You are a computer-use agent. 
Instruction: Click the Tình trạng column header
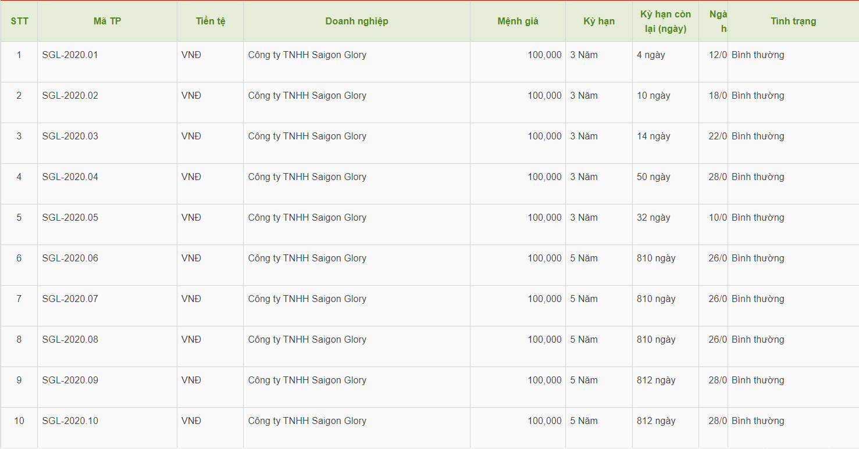(x=793, y=21)
